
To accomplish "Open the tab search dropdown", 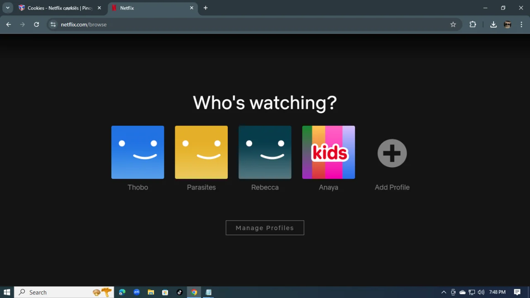I will 7,8.
